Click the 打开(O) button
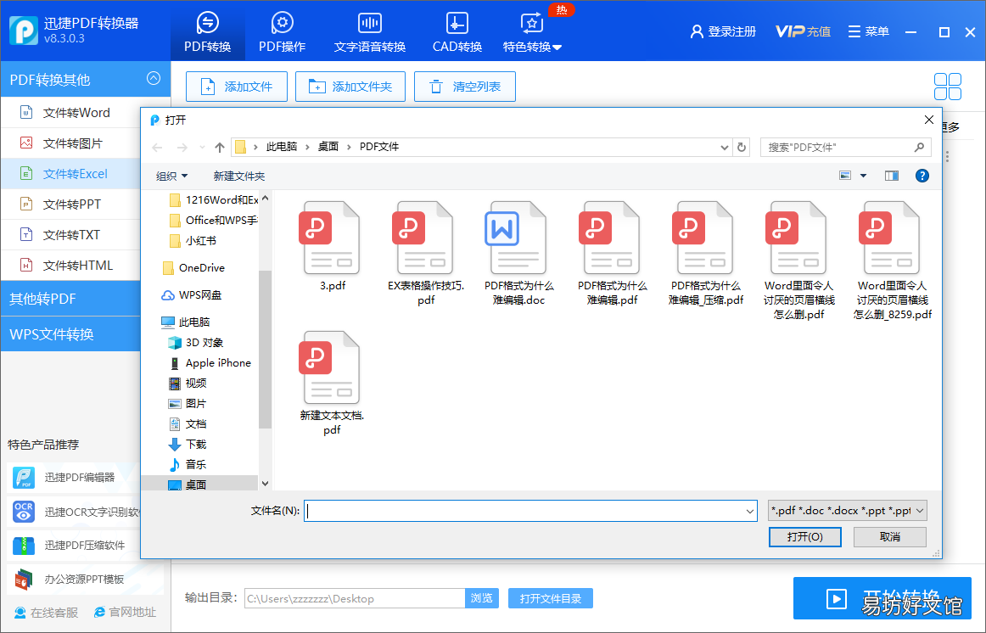 point(805,537)
